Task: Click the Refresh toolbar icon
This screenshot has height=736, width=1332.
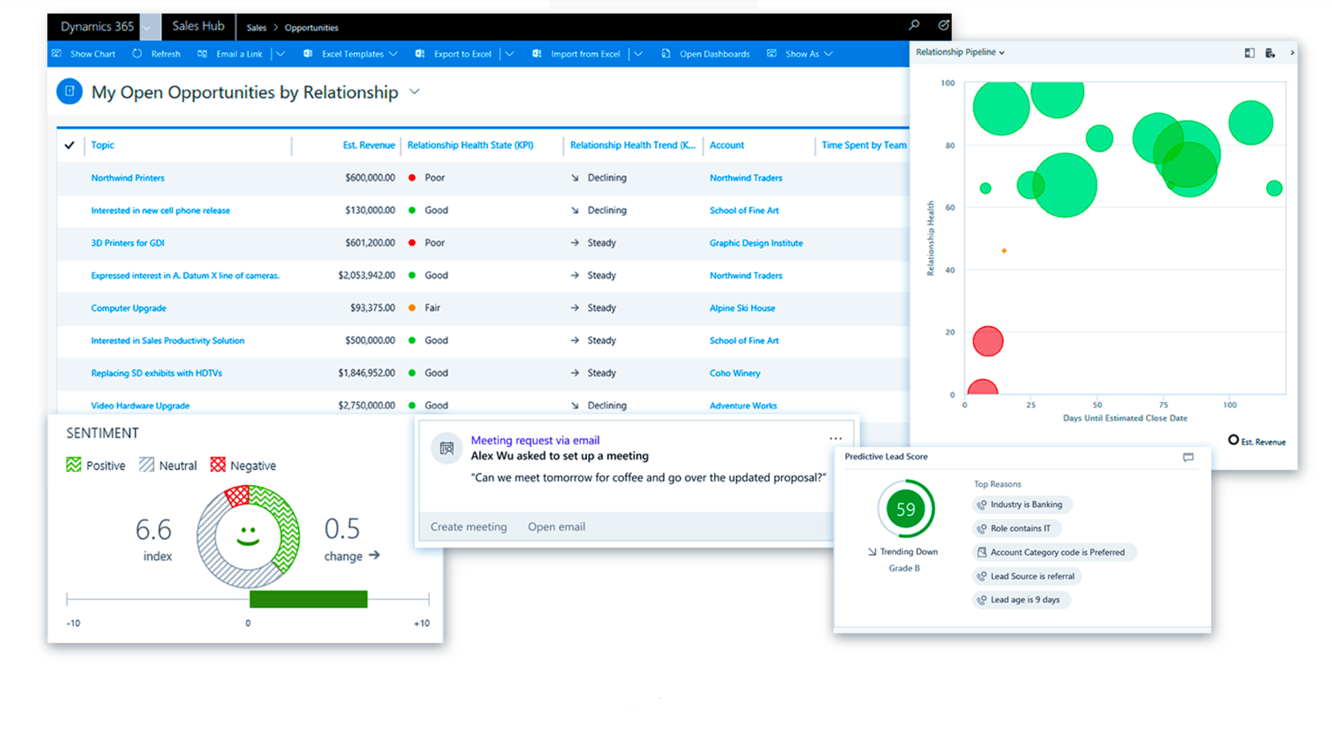Action: click(x=137, y=53)
